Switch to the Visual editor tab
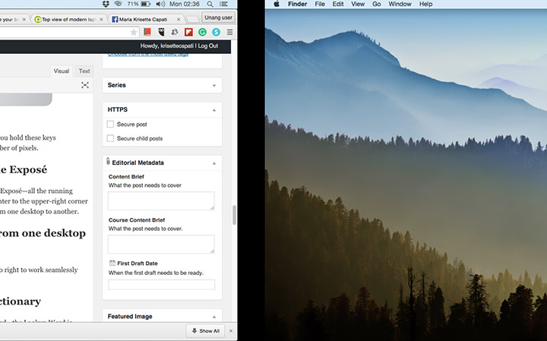547x341 pixels. [x=61, y=71]
